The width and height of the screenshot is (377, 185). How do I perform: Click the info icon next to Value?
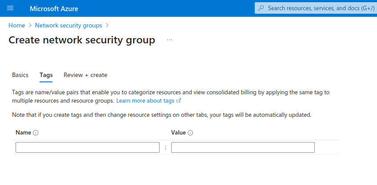(190, 133)
